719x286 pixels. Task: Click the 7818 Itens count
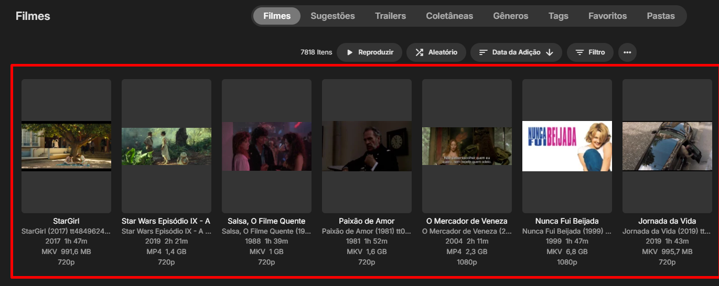coord(316,52)
